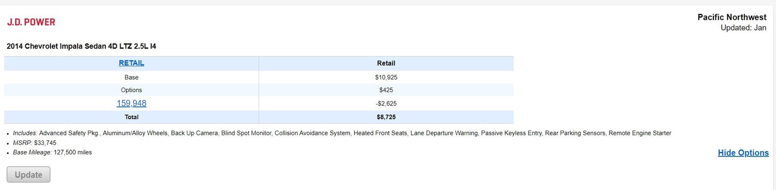The width and height of the screenshot is (776, 190).
Task: Click Collision Avoidance System in the Includes list
Action: coord(312,133)
